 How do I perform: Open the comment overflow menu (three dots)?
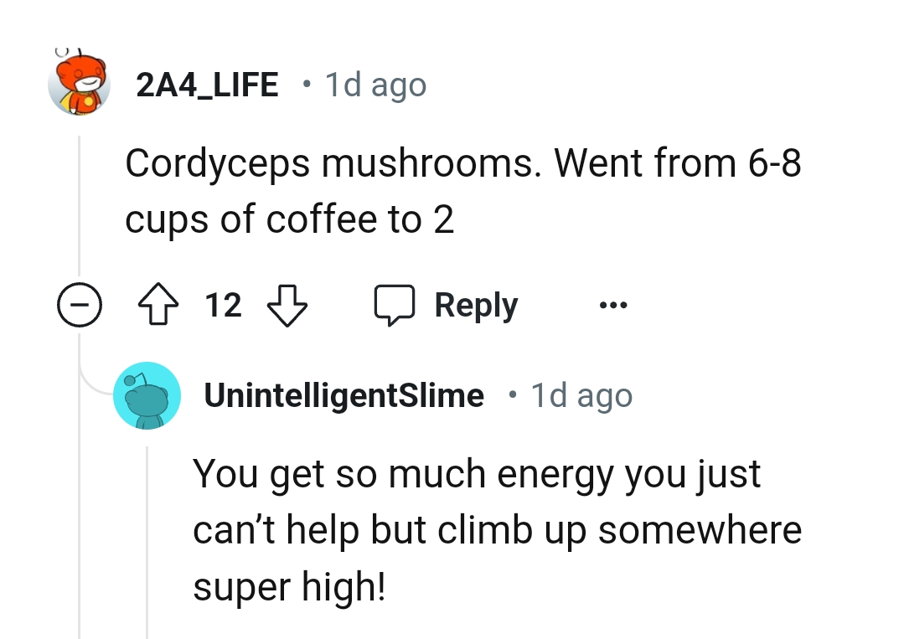tap(612, 305)
